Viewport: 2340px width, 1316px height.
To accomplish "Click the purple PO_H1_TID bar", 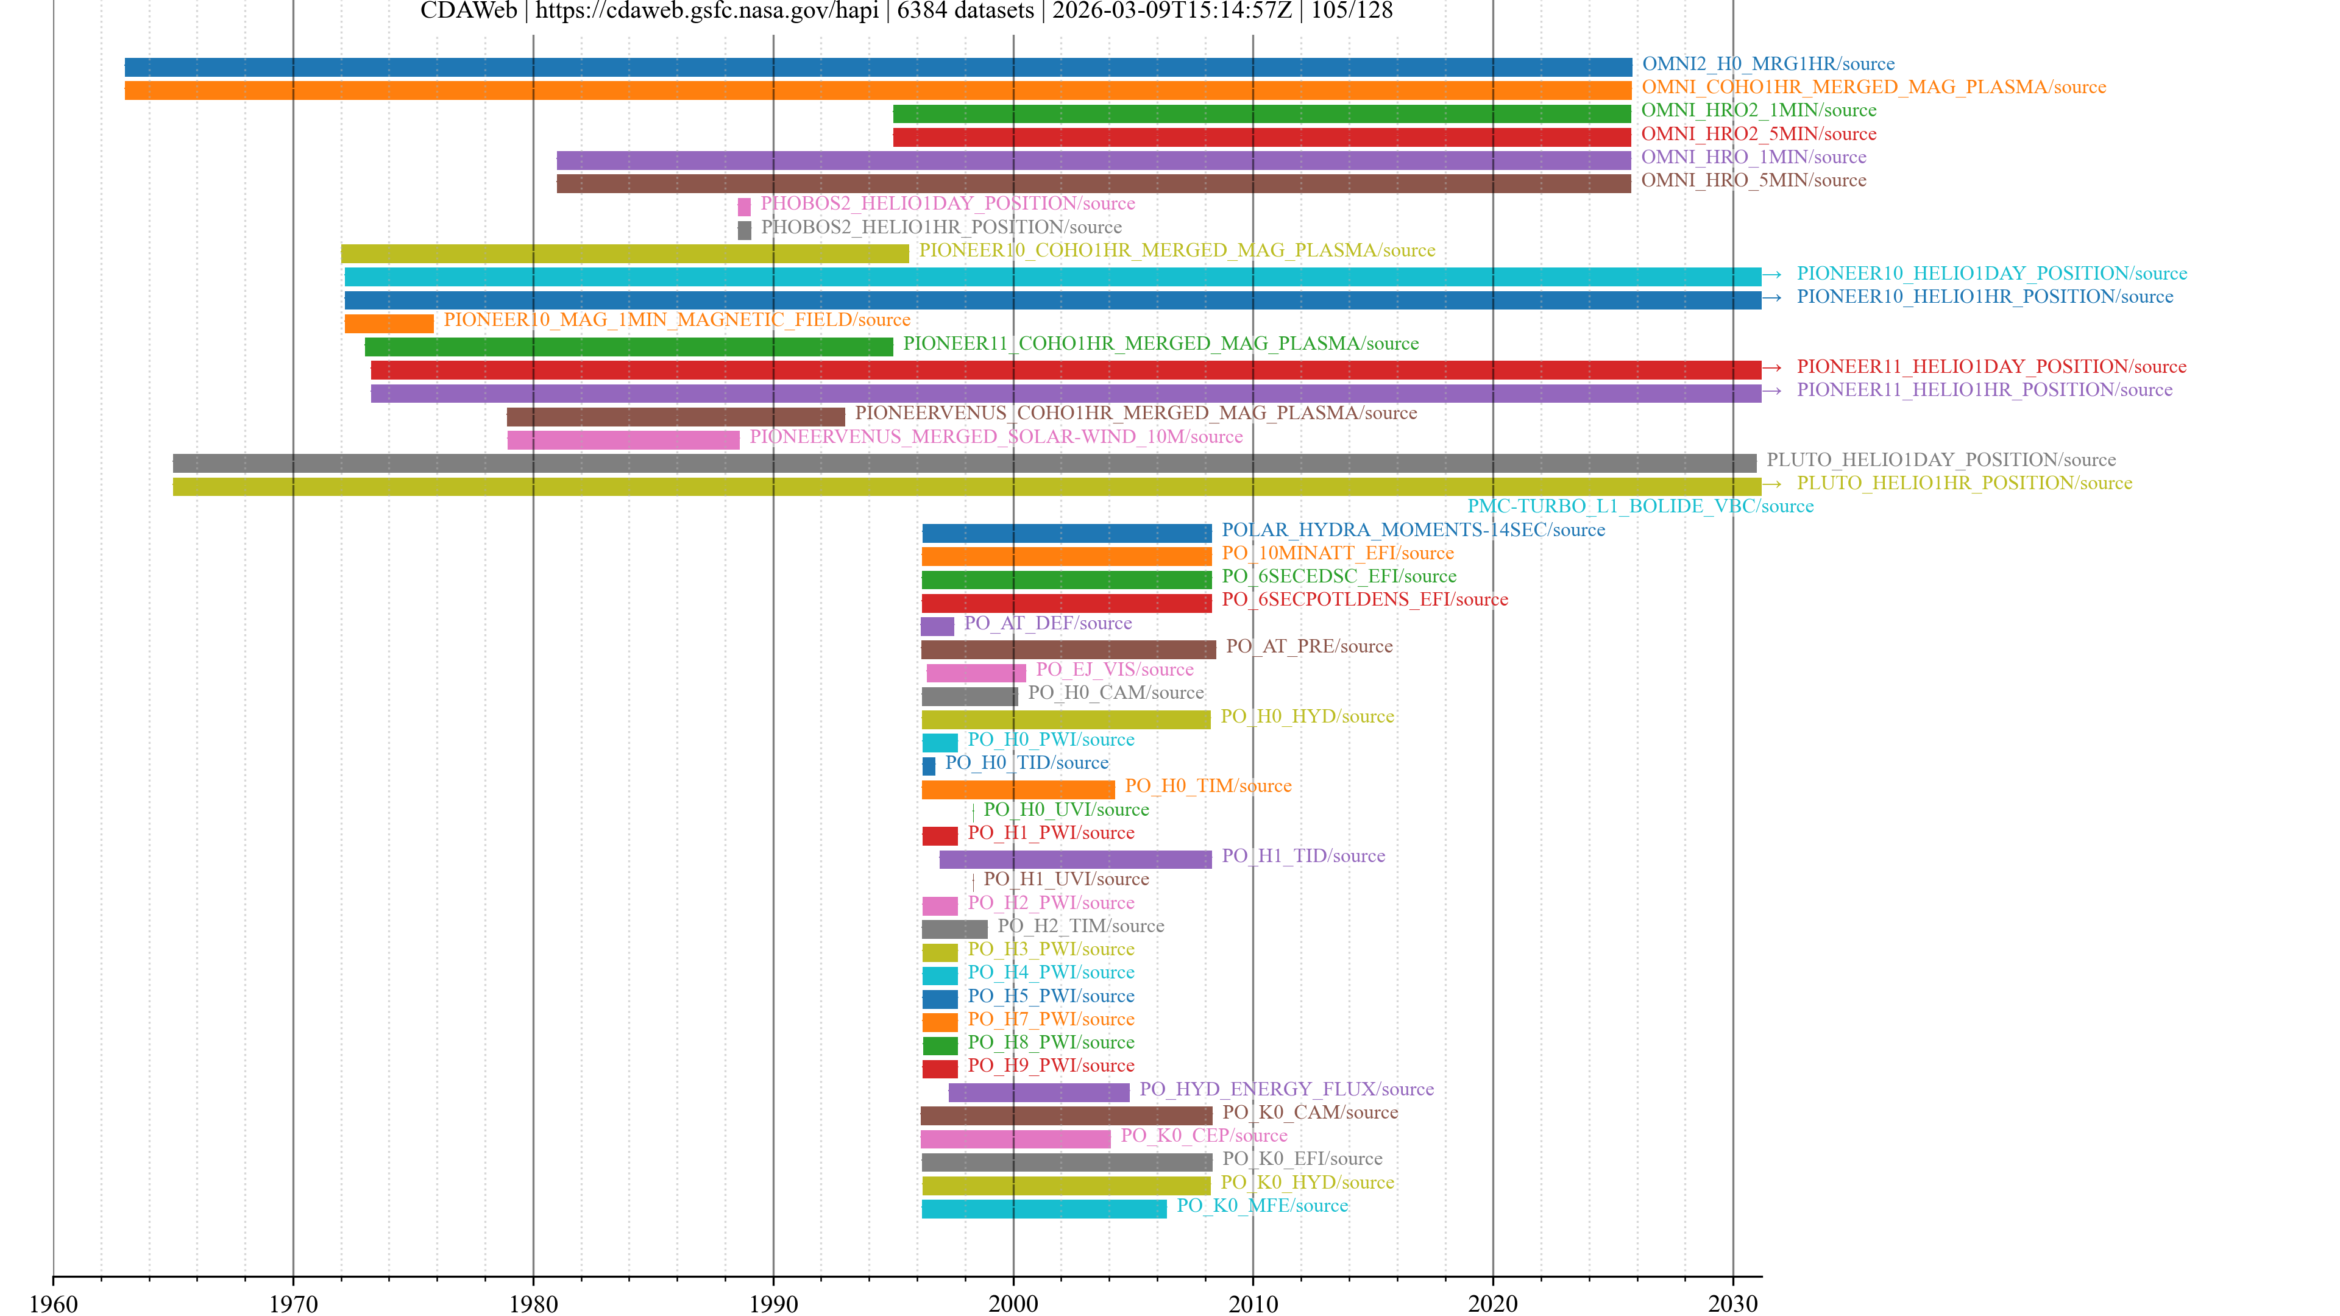I will click(x=1074, y=859).
